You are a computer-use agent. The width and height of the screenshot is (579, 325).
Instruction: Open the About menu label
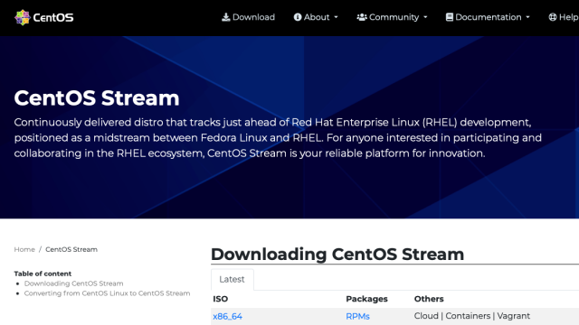click(317, 17)
